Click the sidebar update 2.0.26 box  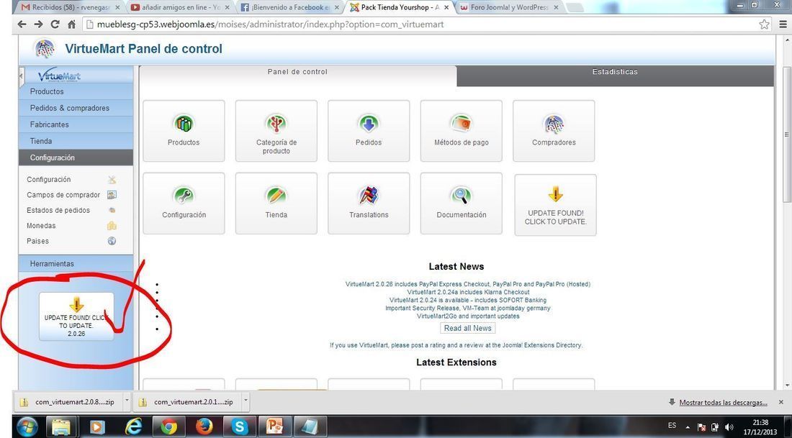[x=76, y=316]
